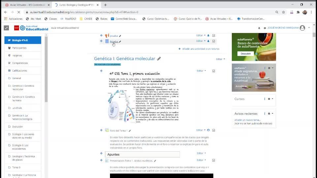This screenshot has width=317, height=178.
Task: Click the move handle for Presentación Tema 1
Action: coord(101,160)
